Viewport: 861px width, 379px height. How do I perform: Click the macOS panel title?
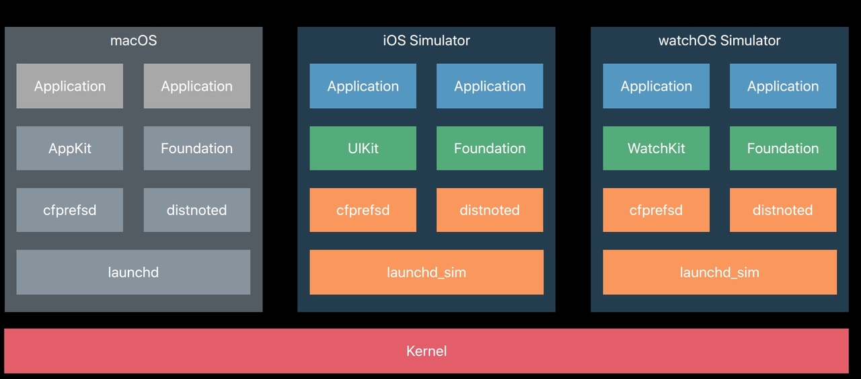133,40
